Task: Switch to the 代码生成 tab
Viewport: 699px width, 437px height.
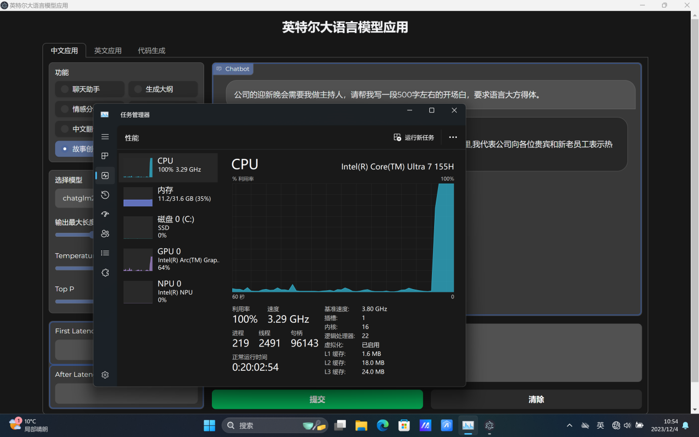Action: pos(151,50)
